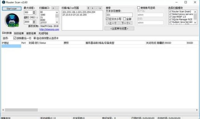Switch to the good results tab

click(19, 33)
